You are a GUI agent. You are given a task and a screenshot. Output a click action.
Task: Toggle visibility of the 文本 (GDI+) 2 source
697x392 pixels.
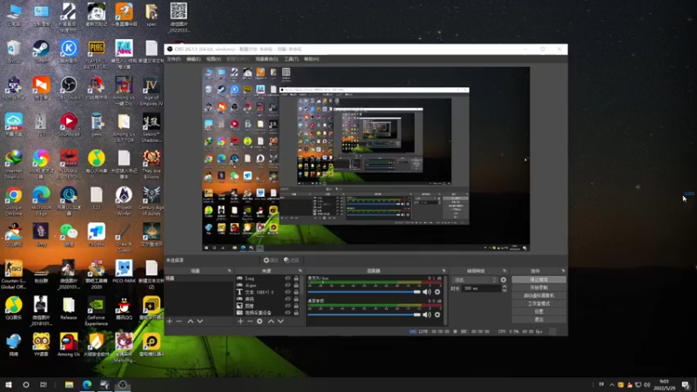(x=288, y=292)
